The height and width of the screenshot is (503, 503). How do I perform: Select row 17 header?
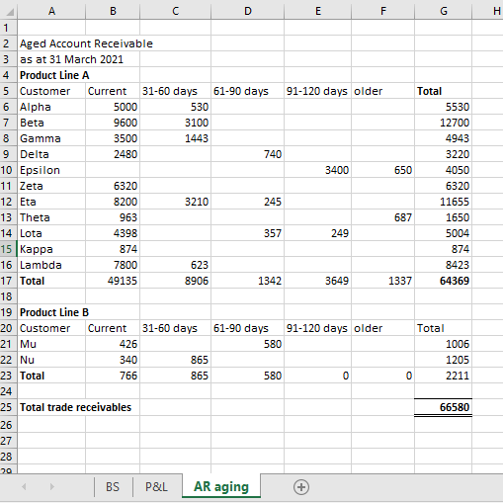point(9,281)
